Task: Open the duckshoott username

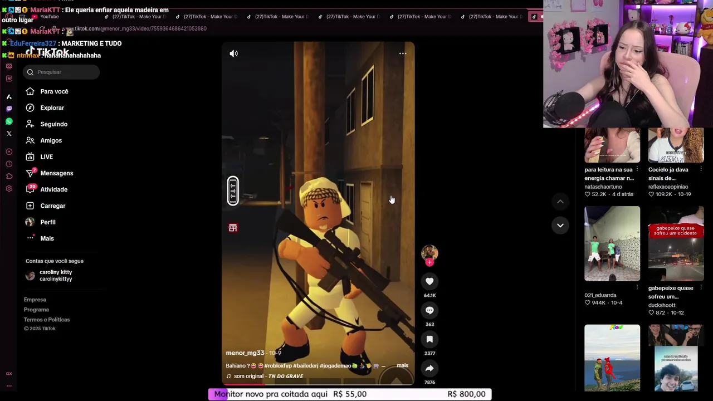Action: [x=662, y=305]
